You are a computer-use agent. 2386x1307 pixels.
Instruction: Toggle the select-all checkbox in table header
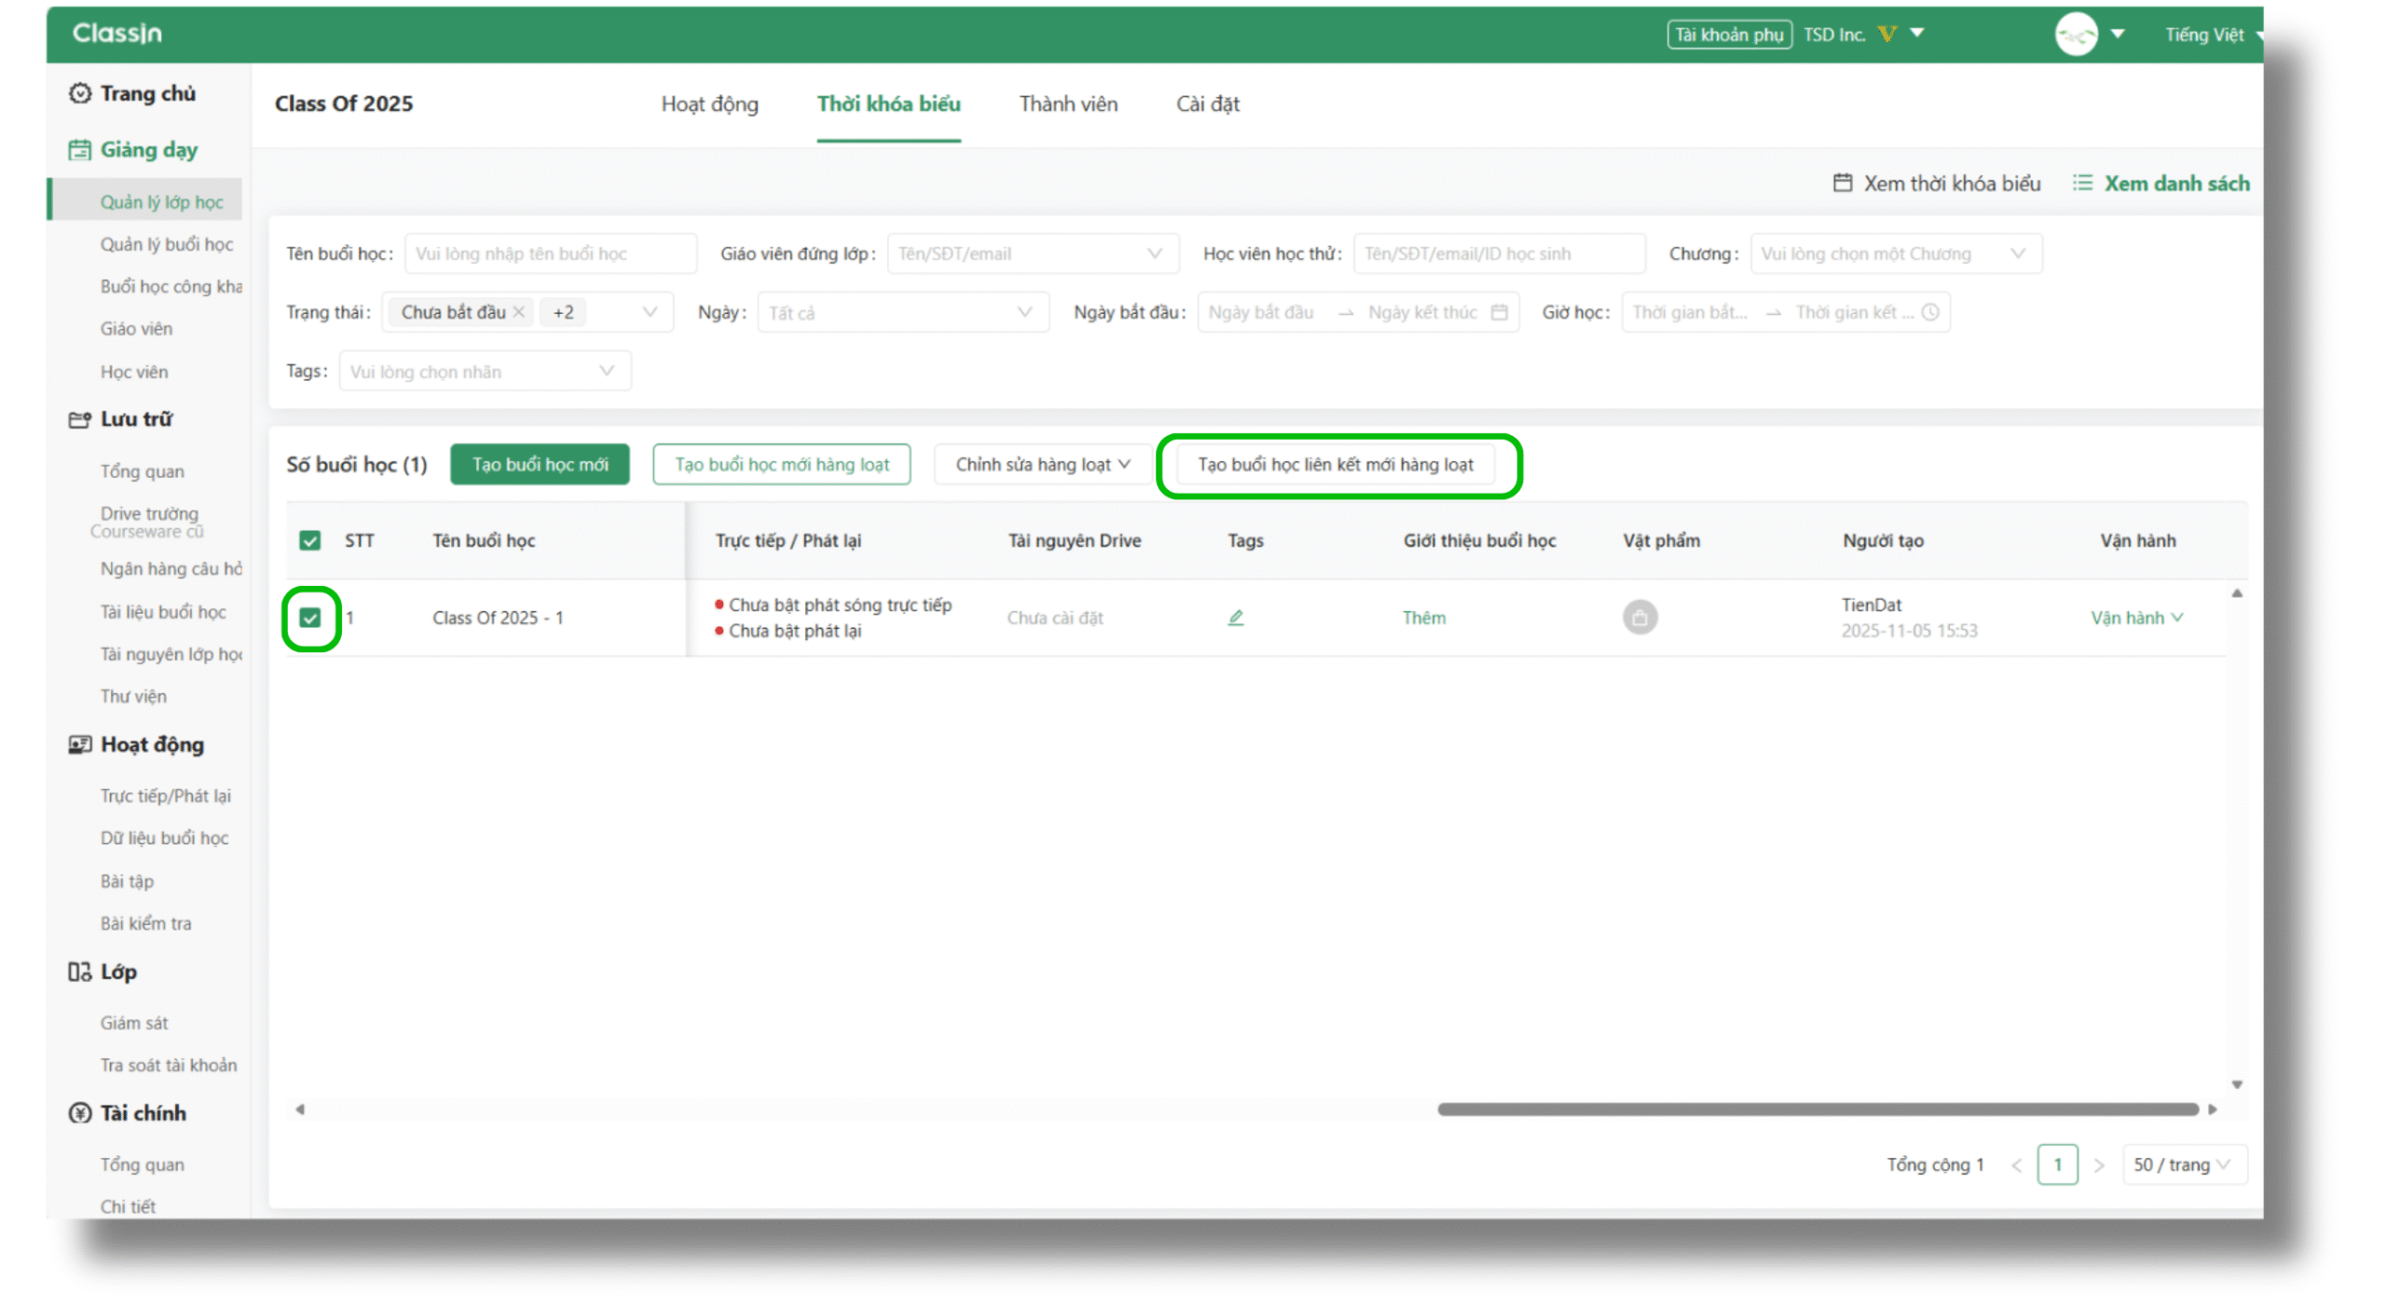[x=310, y=540]
